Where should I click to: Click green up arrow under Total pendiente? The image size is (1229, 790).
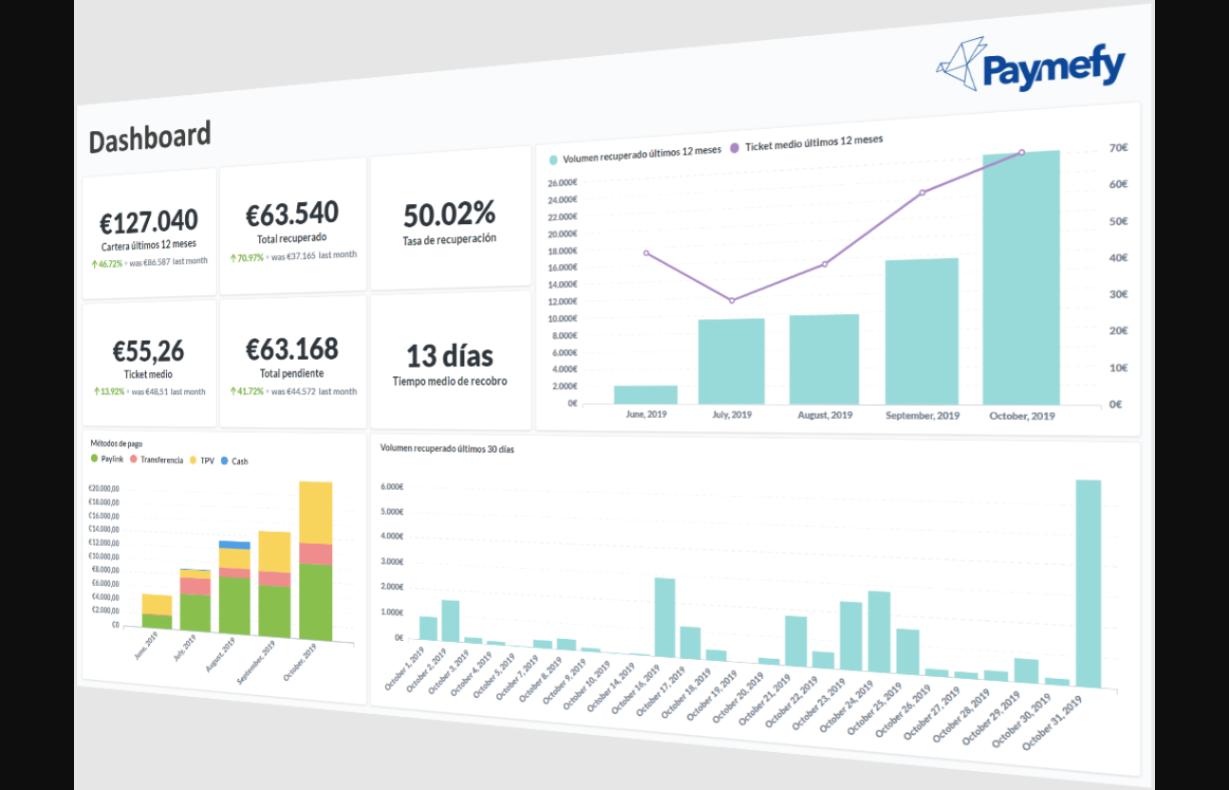(233, 391)
